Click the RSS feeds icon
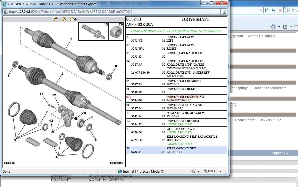This screenshot has width=298, height=187. pyautogui.click(x=285, y=27)
